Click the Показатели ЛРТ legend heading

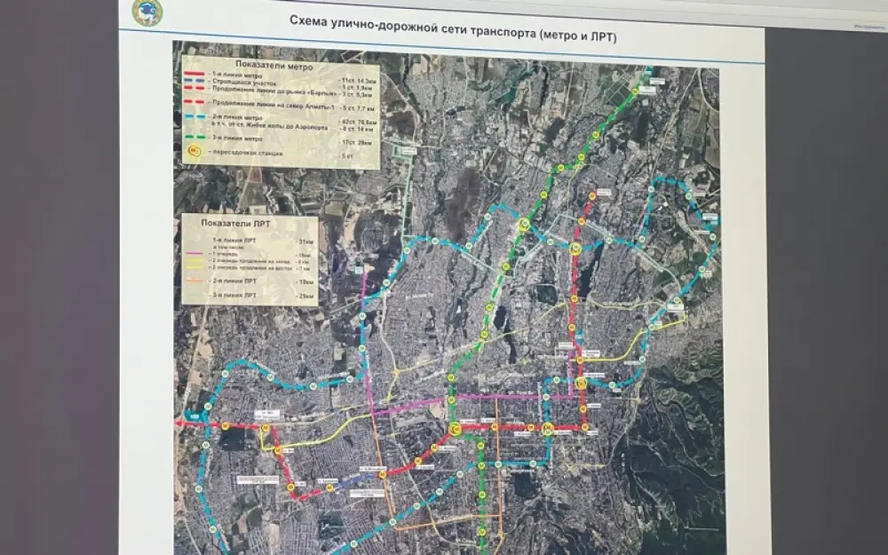tap(238, 224)
